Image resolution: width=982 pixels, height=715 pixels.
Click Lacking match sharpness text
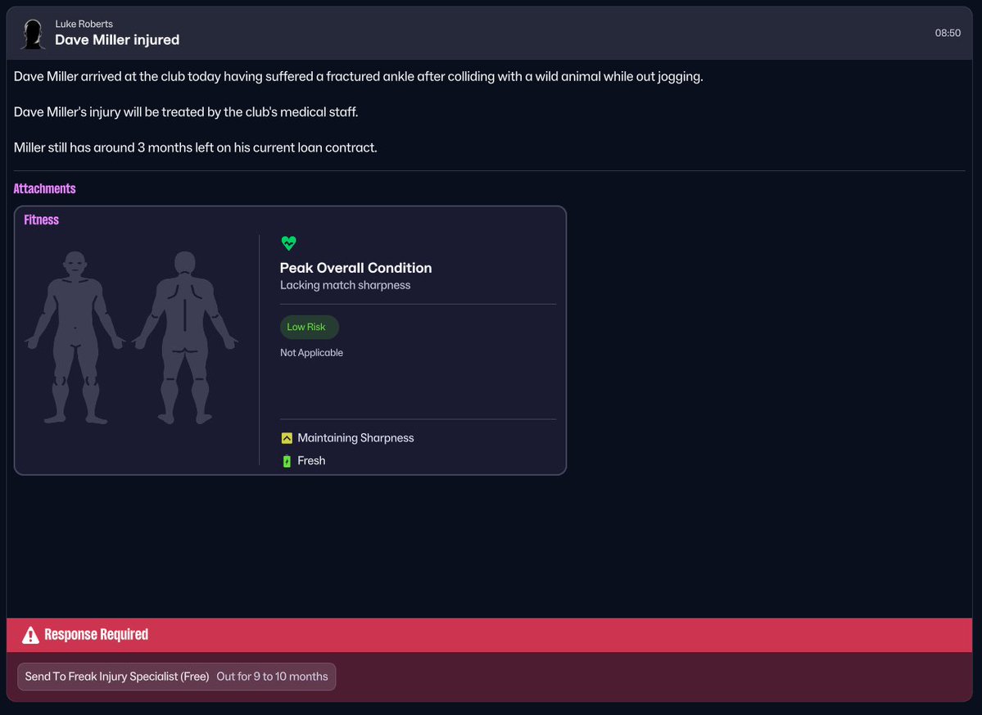pyautogui.click(x=345, y=286)
